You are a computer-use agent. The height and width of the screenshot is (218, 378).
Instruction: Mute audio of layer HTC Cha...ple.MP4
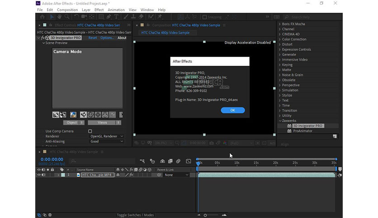tap(43, 175)
